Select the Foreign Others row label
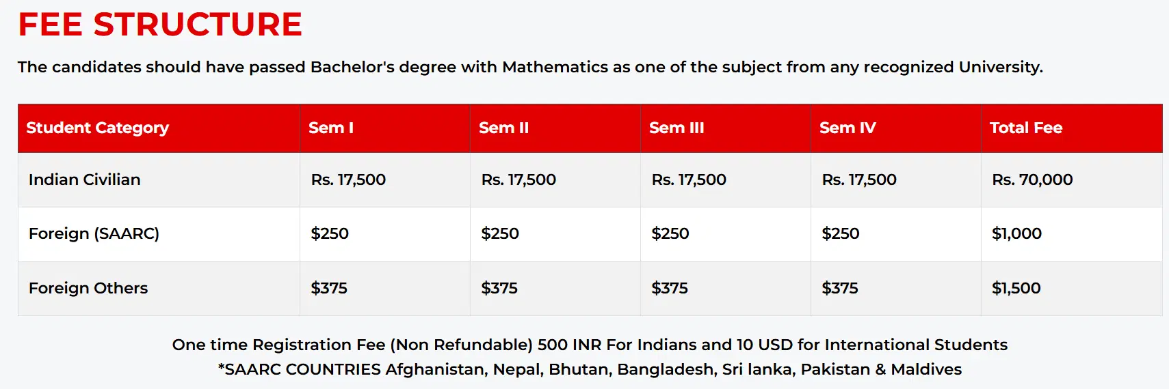Image resolution: width=1169 pixels, height=389 pixels. (x=88, y=288)
